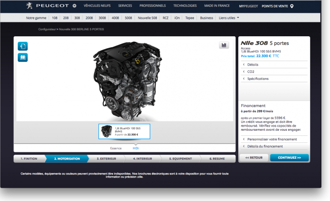The width and height of the screenshot is (330, 201).
Task: Select the 3008 model link
Action: point(102,18)
